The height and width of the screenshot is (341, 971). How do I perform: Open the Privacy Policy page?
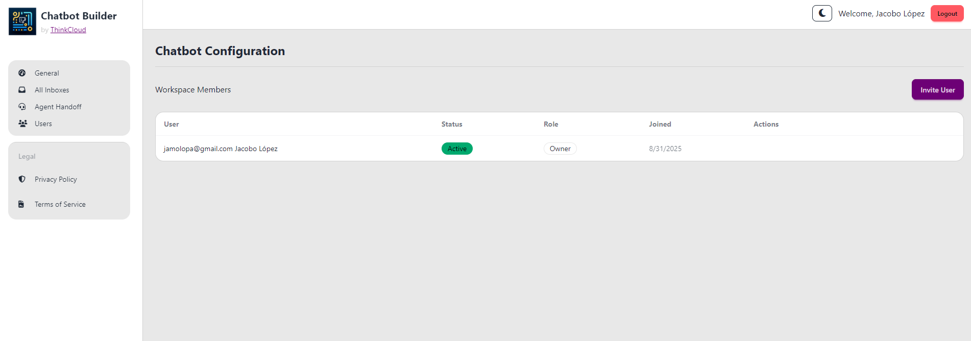click(x=69, y=179)
